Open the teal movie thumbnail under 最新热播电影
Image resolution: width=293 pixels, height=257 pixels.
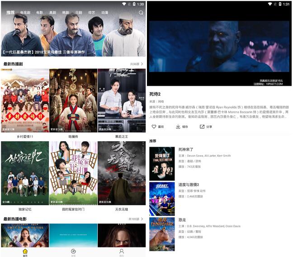tap(73, 235)
